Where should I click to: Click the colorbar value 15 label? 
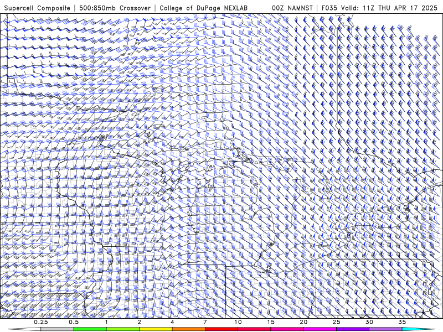[271, 322]
